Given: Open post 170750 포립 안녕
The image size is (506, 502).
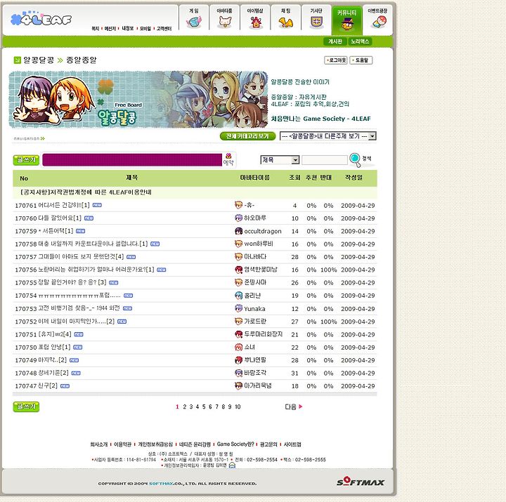Looking at the screenshot, I should coord(54,348).
